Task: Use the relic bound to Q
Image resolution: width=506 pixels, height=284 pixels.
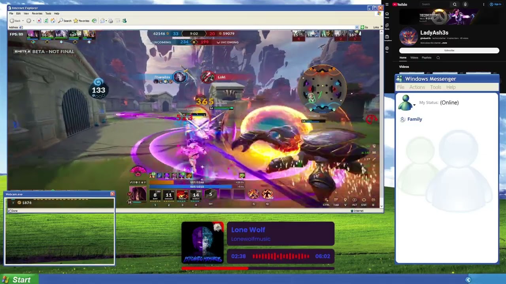Action: click(x=267, y=194)
